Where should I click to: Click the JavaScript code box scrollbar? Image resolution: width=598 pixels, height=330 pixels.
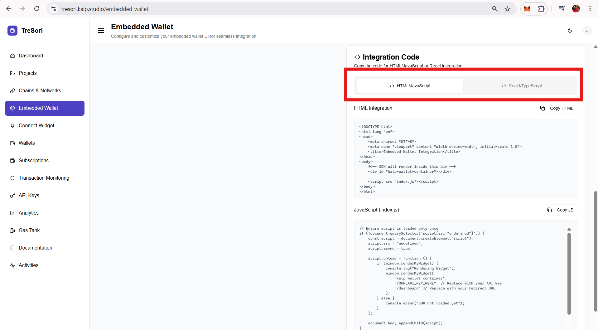[569, 273]
